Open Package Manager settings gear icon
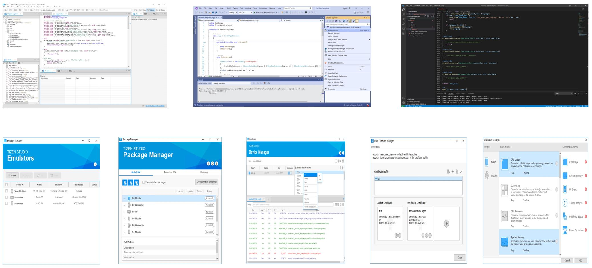Viewport: 592px width, 268px height. click(212, 163)
